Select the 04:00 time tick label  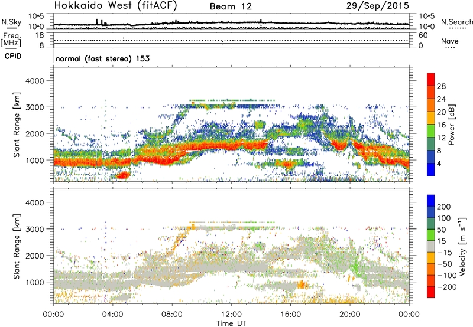(x=112, y=315)
